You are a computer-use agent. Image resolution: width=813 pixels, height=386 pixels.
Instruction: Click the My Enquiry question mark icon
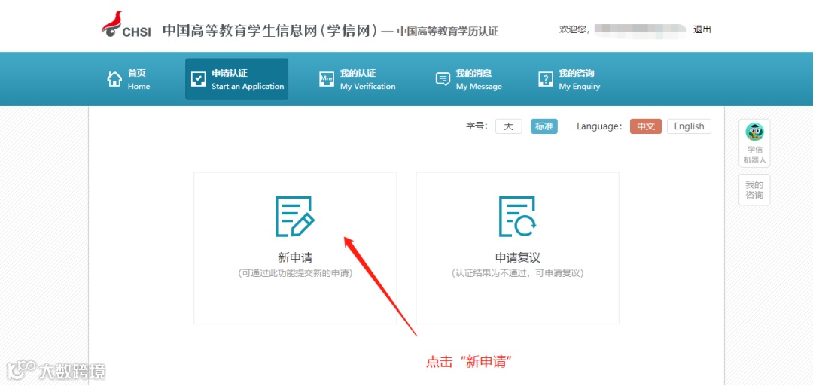[x=546, y=79]
